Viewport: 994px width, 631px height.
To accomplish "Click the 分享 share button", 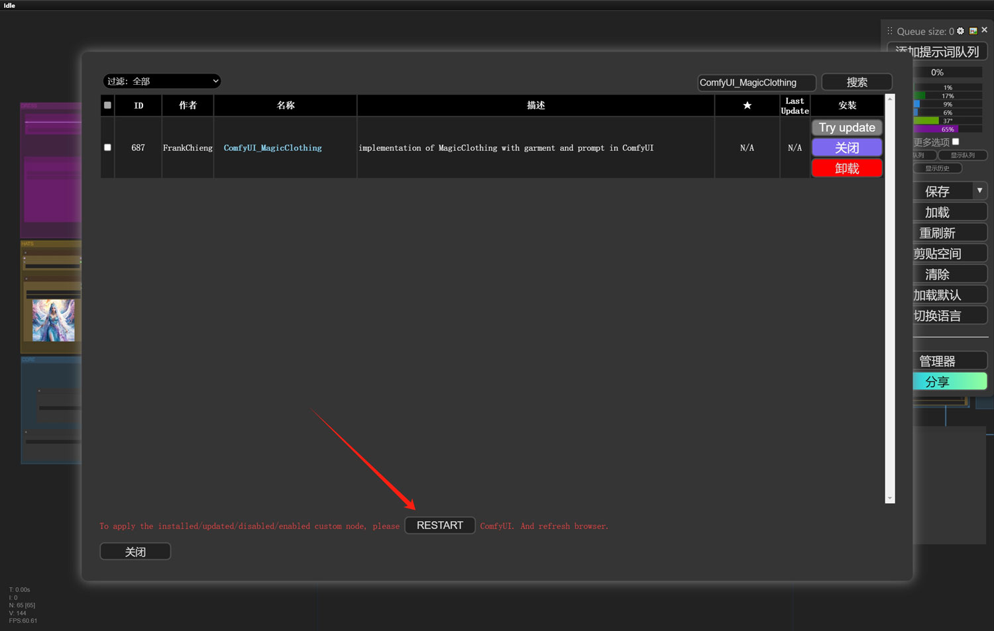I will (950, 381).
